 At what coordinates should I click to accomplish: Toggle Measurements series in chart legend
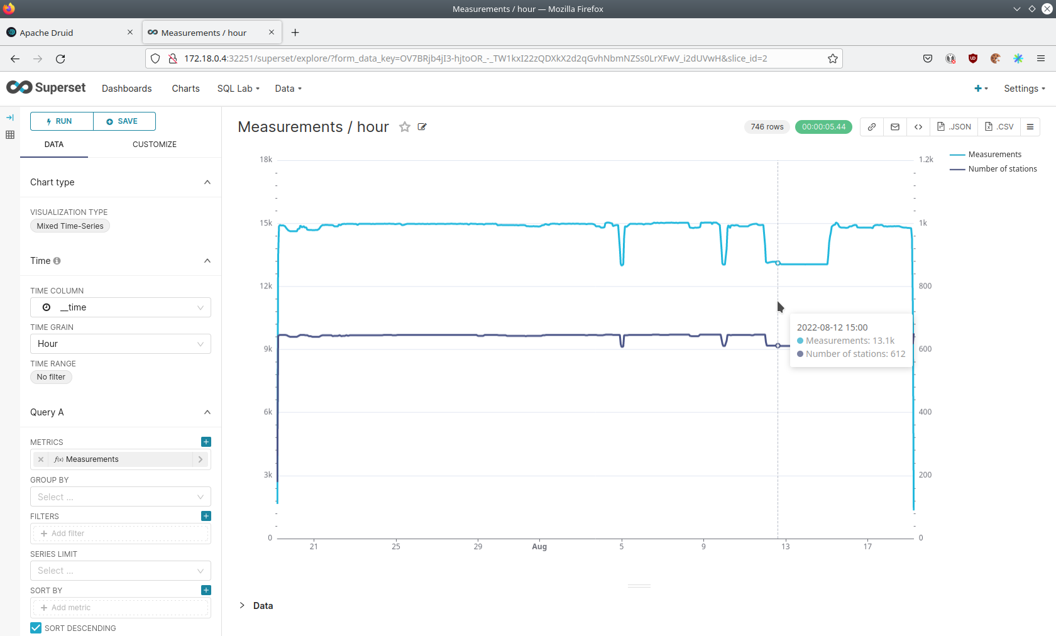[x=994, y=155]
